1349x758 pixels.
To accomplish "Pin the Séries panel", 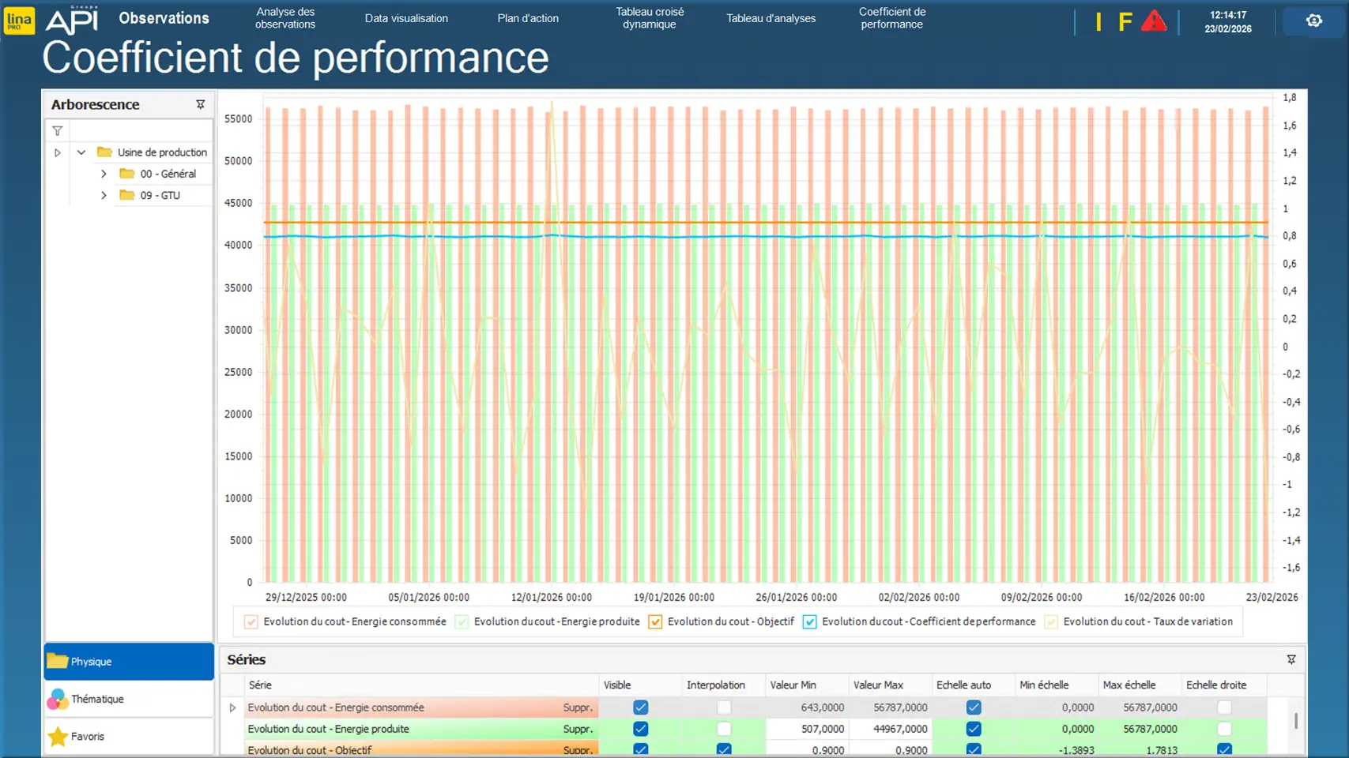I will pos(1291,659).
